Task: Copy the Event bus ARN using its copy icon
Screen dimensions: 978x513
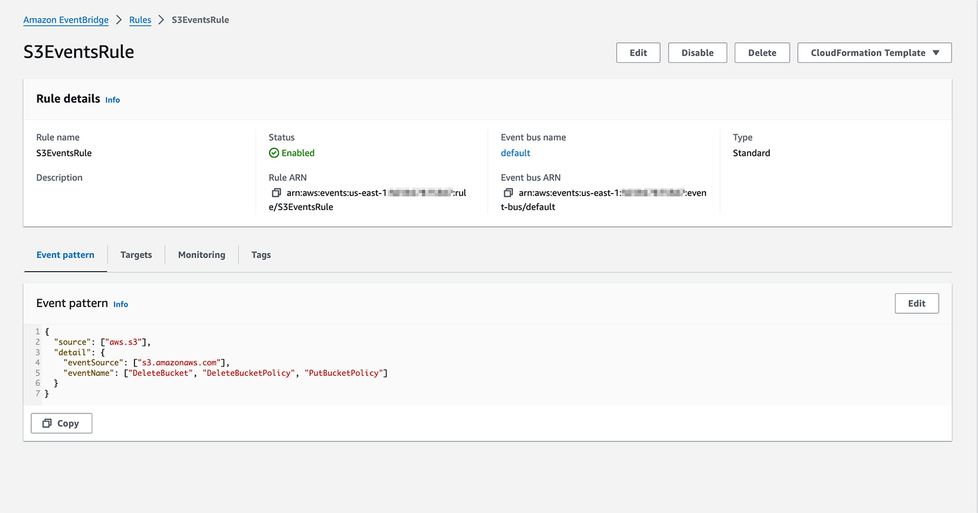Action: pos(508,193)
